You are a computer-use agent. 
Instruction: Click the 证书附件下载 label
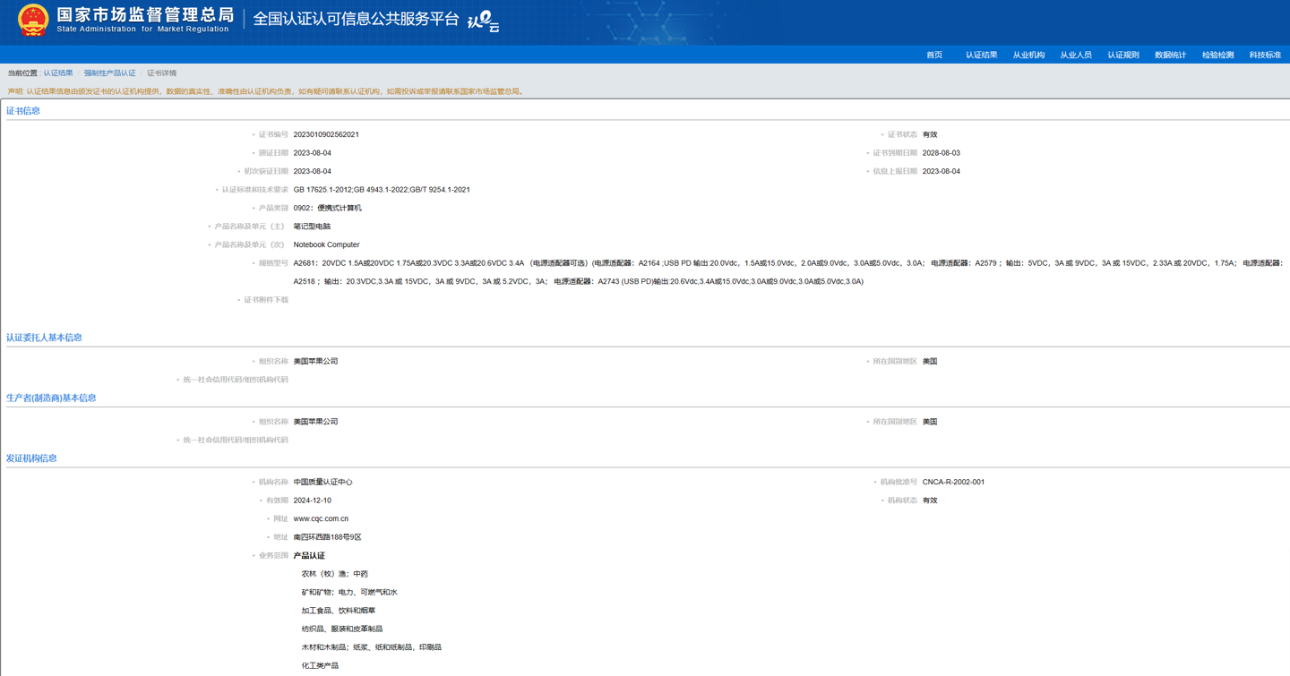point(266,300)
